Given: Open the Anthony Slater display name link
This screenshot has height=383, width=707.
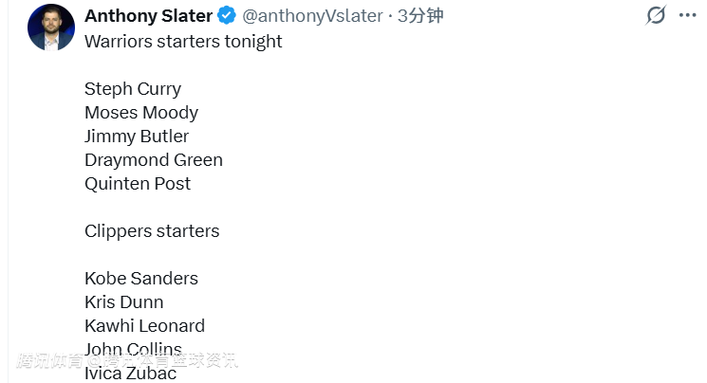Looking at the screenshot, I should tap(148, 16).
